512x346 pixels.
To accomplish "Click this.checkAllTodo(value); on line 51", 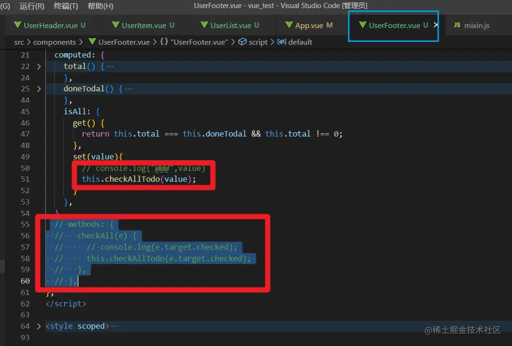I will tap(139, 179).
